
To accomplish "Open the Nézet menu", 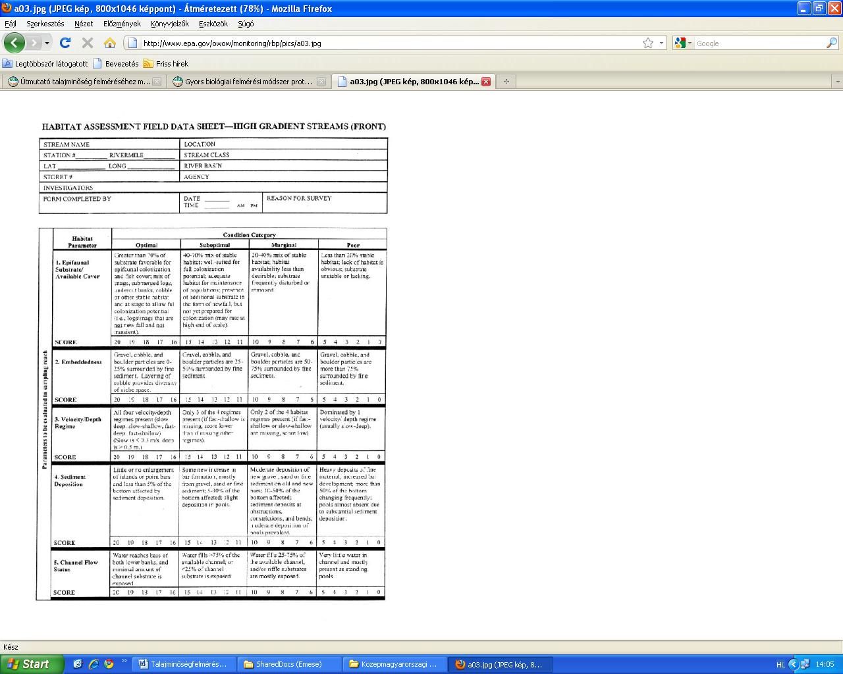I will [84, 24].
